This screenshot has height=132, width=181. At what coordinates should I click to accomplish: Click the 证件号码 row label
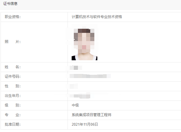click(13, 76)
